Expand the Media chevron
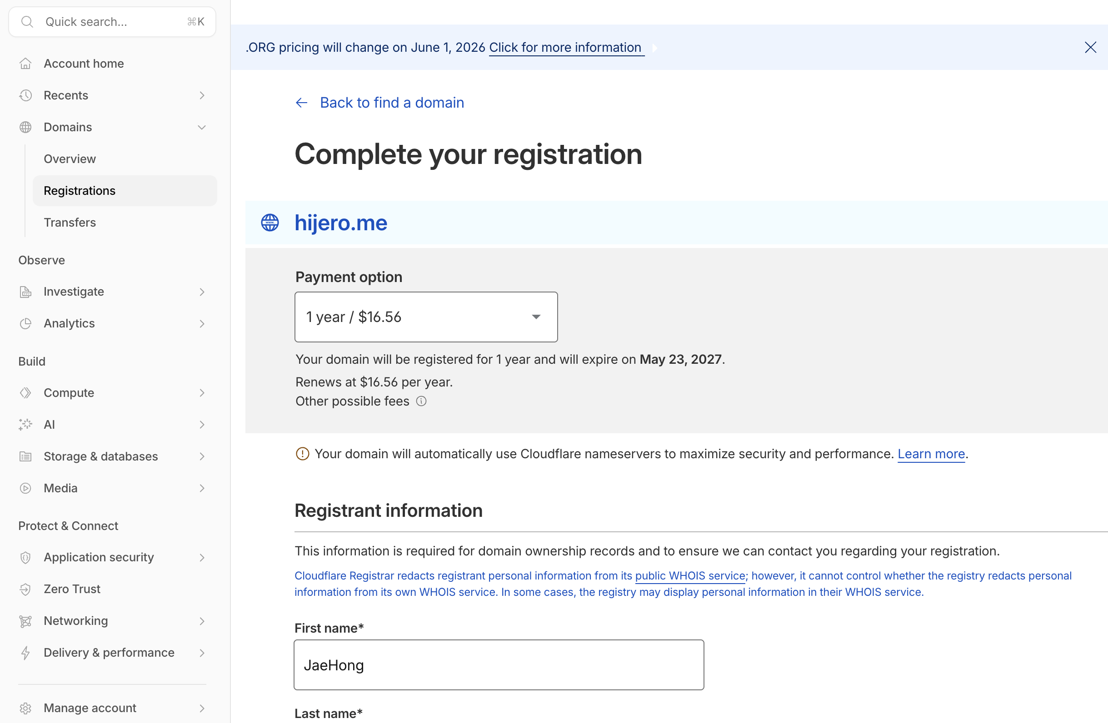The width and height of the screenshot is (1108, 723). click(202, 489)
